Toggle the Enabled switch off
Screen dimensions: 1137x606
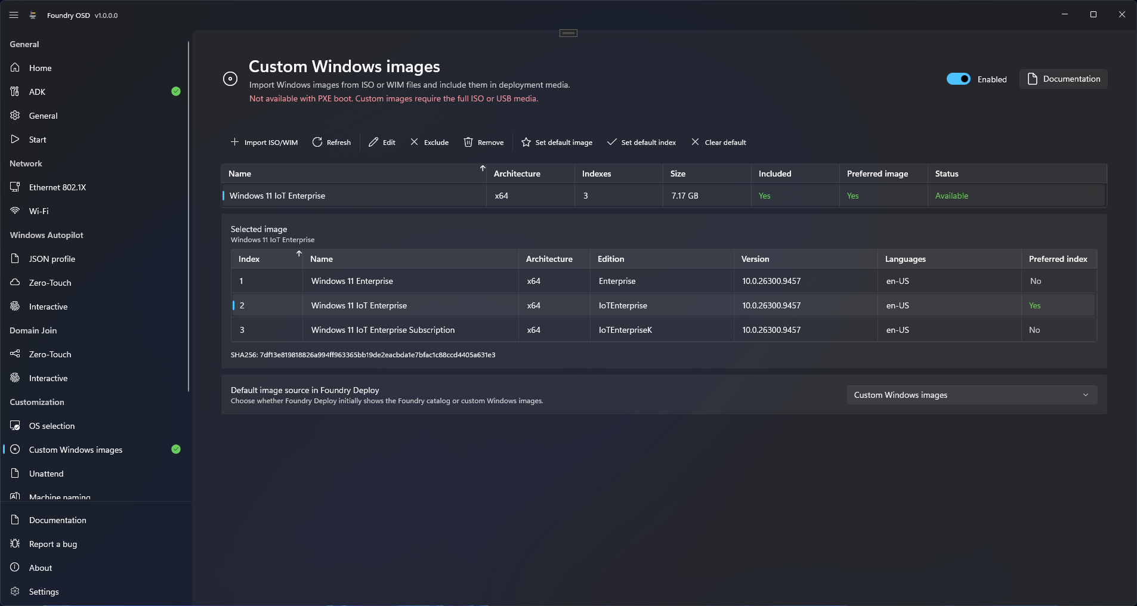tap(958, 79)
